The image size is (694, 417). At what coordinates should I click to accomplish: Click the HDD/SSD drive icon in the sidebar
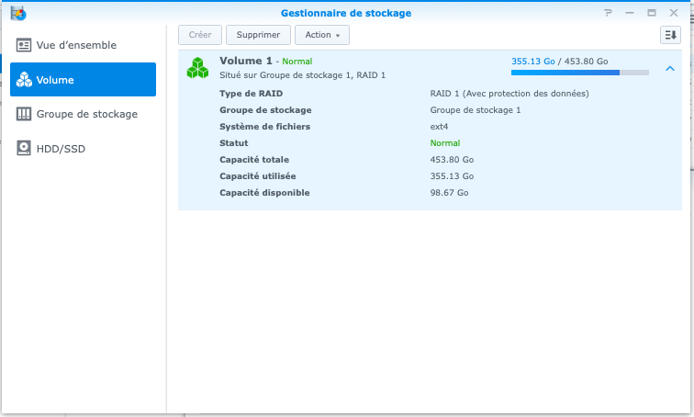24,148
